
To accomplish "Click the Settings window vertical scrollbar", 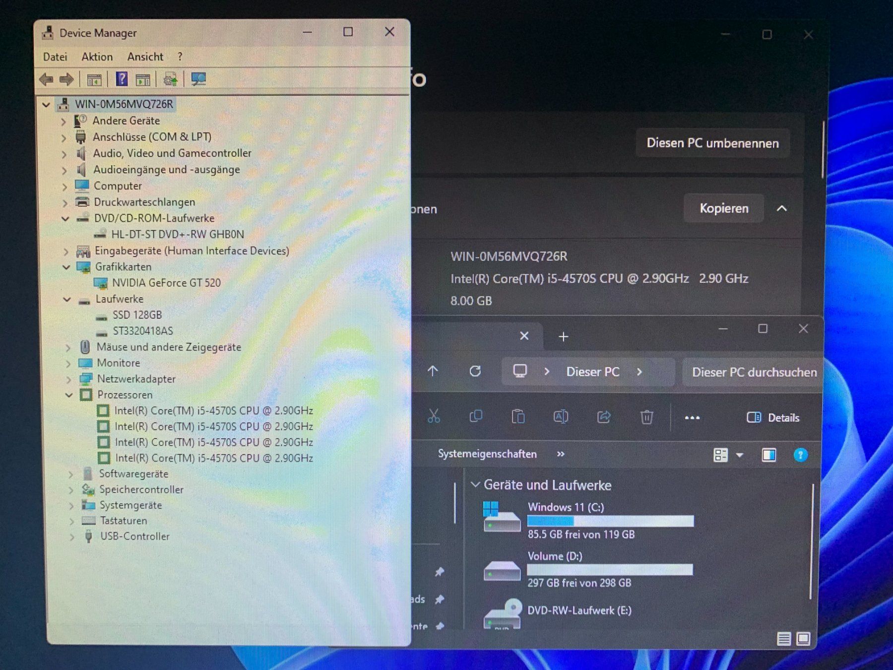I will (x=823, y=149).
